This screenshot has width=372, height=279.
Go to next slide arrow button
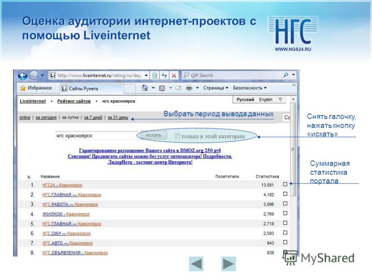pyautogui.click(x=228, y=264)
